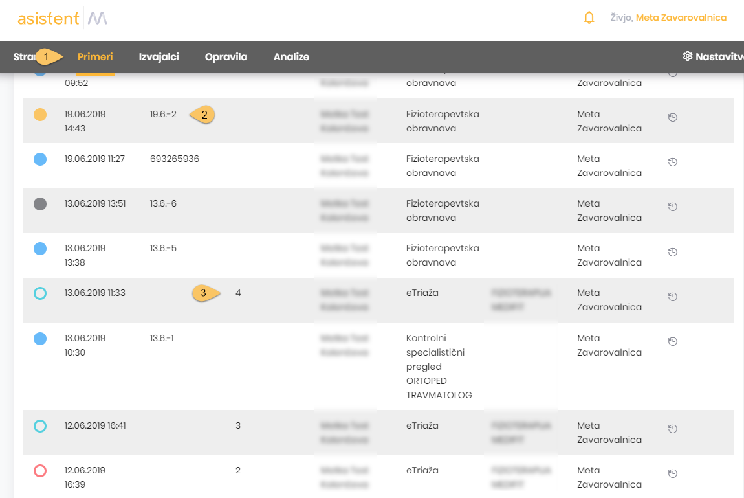Open history icon for case 693265936
Screen dimensions: 744x498
click(x=672, y=163)
